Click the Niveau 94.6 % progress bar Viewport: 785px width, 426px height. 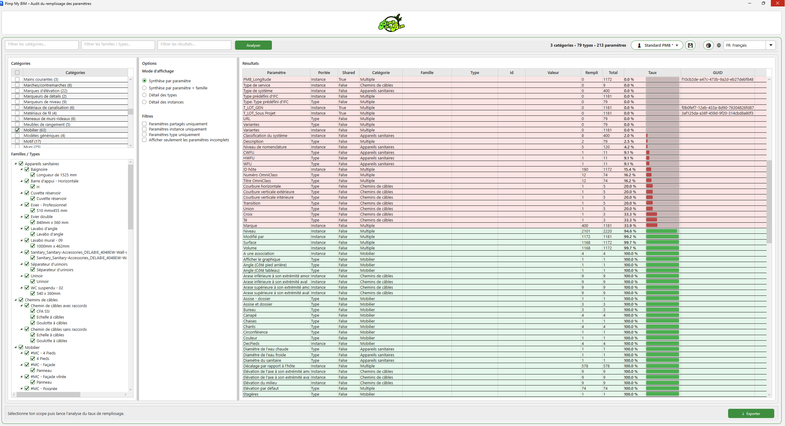[662, 231]
